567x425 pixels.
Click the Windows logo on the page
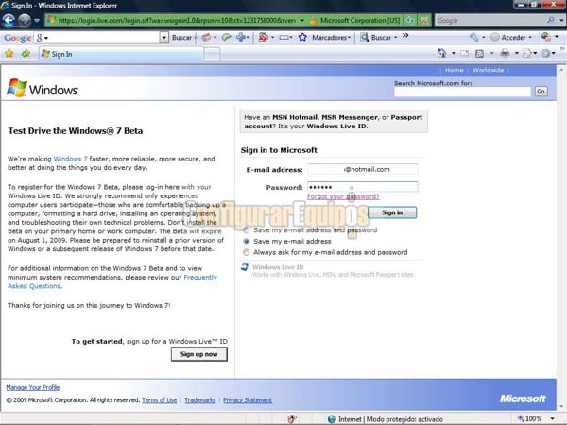tap(42, 88)
